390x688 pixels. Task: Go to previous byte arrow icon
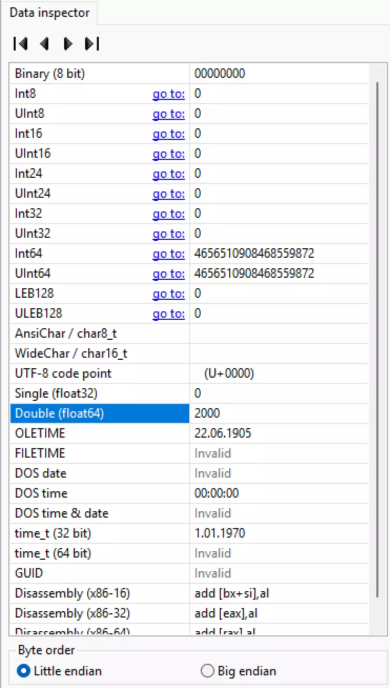[x=45, y=44]
